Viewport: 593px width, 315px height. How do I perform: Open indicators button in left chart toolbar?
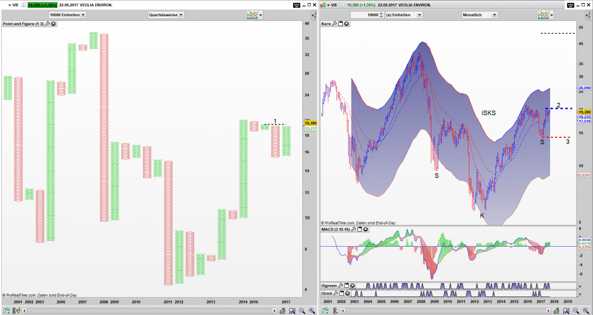click(251, 14)
